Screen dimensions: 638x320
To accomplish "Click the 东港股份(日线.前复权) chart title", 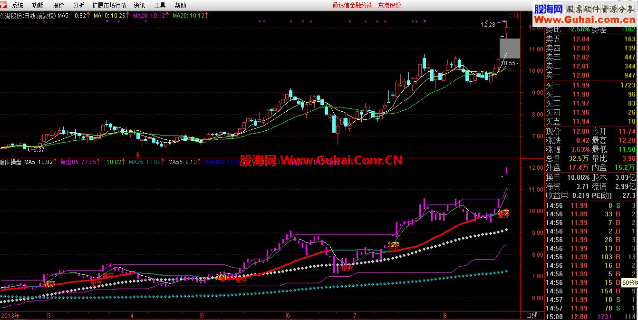I will click(x=28, y=16).
